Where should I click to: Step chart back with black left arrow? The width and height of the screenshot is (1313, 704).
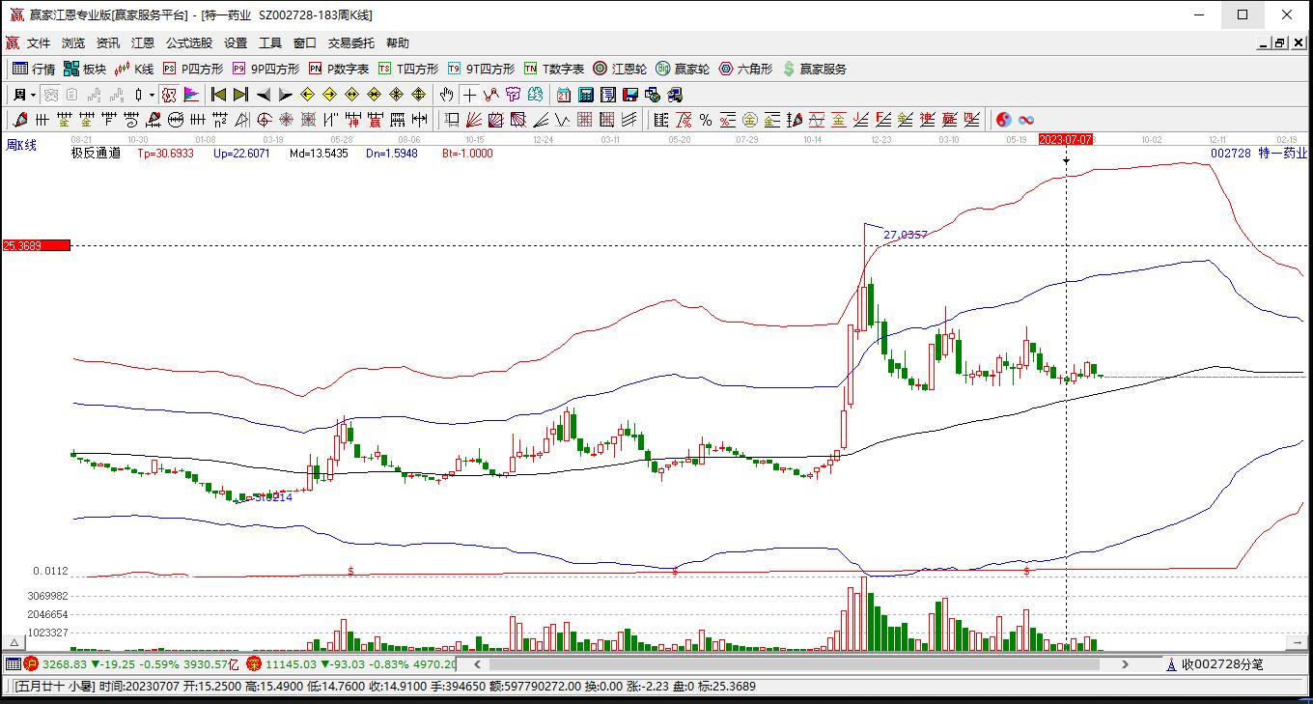264,95
